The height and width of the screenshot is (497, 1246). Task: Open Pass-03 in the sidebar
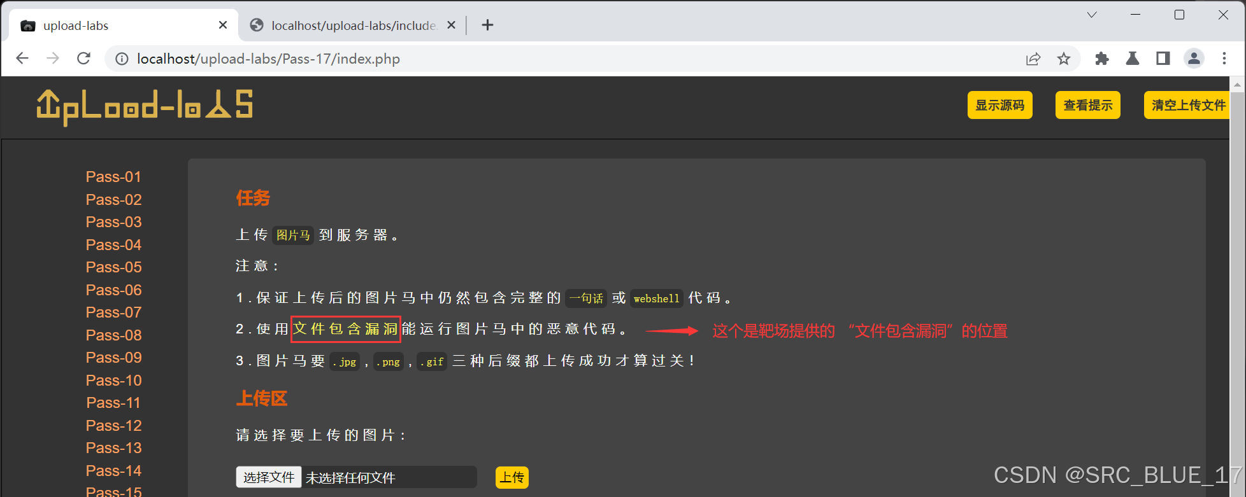pyautogui.click(x=113, y=222)
